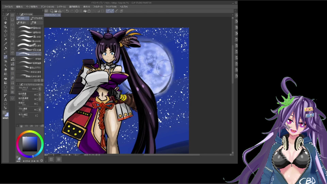Select the Hand move-view tool

click(5, 22)
